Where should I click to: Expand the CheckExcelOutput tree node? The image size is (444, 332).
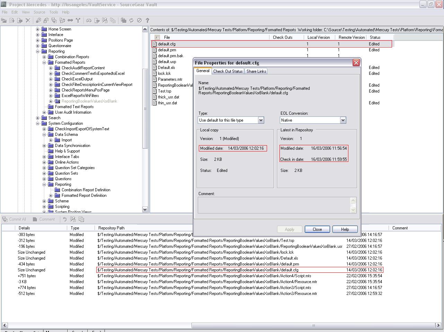(x=51, y=79)
